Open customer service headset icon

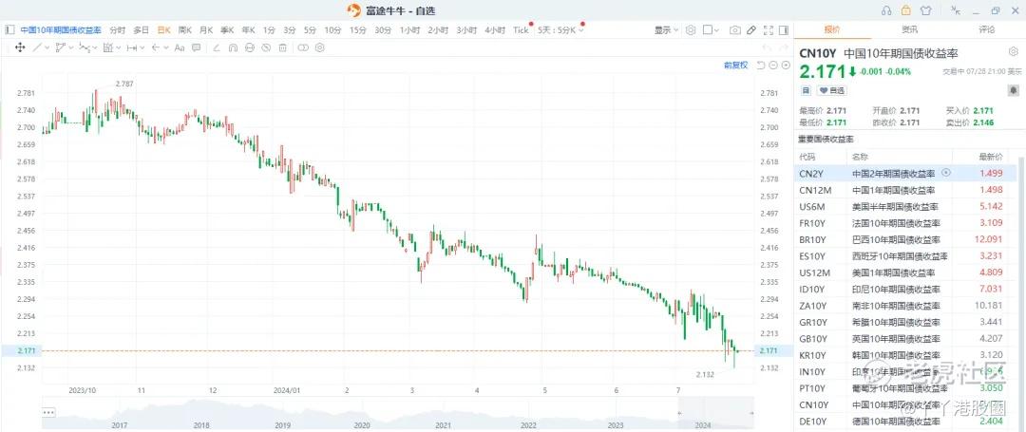[886, 10]
